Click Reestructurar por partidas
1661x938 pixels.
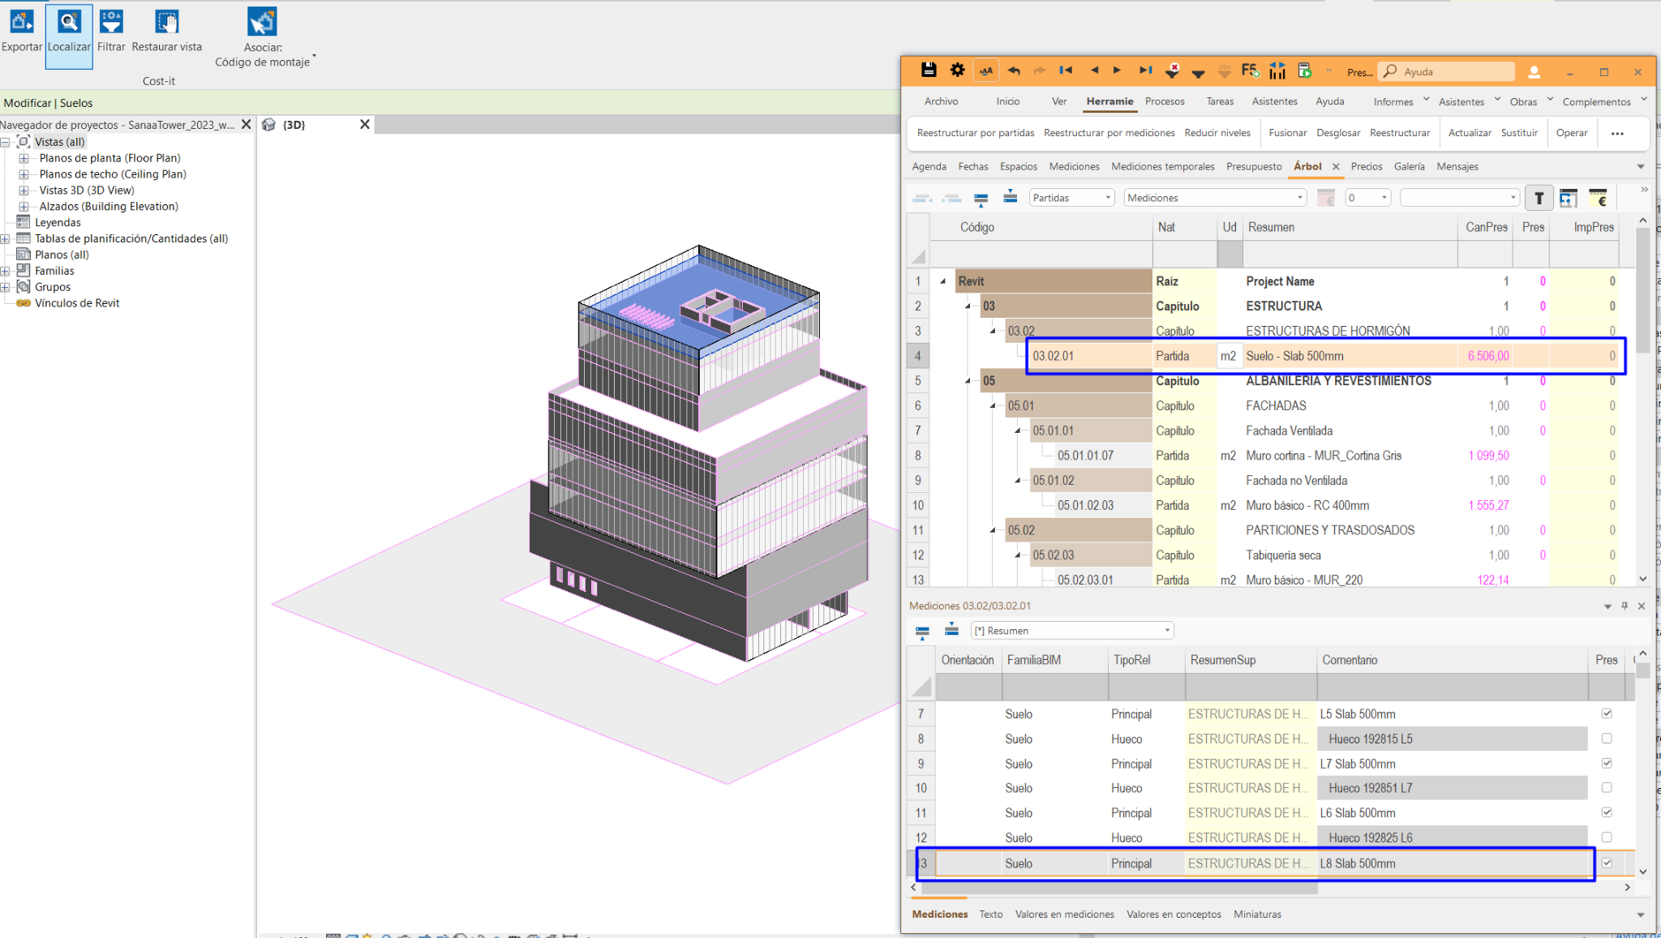[976, 133]
